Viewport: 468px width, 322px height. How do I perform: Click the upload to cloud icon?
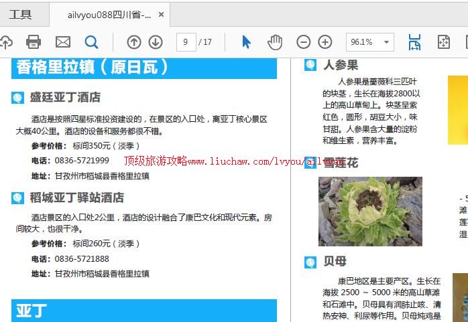(x=5, y=42)
